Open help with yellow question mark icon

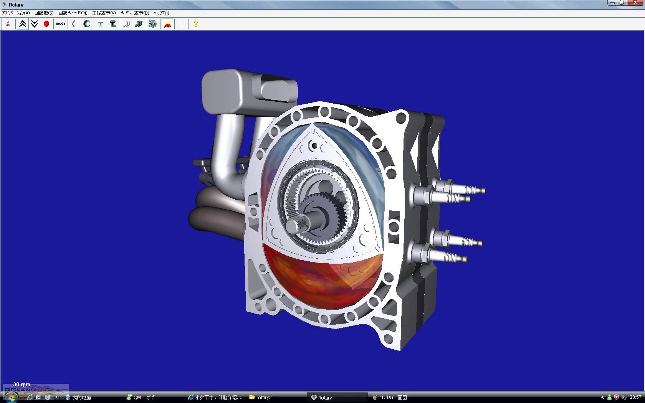pos(196,24)
